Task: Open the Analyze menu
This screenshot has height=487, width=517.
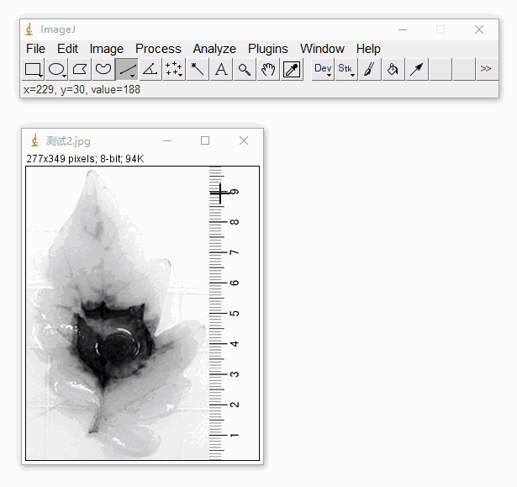Action: tap(214, 49)
